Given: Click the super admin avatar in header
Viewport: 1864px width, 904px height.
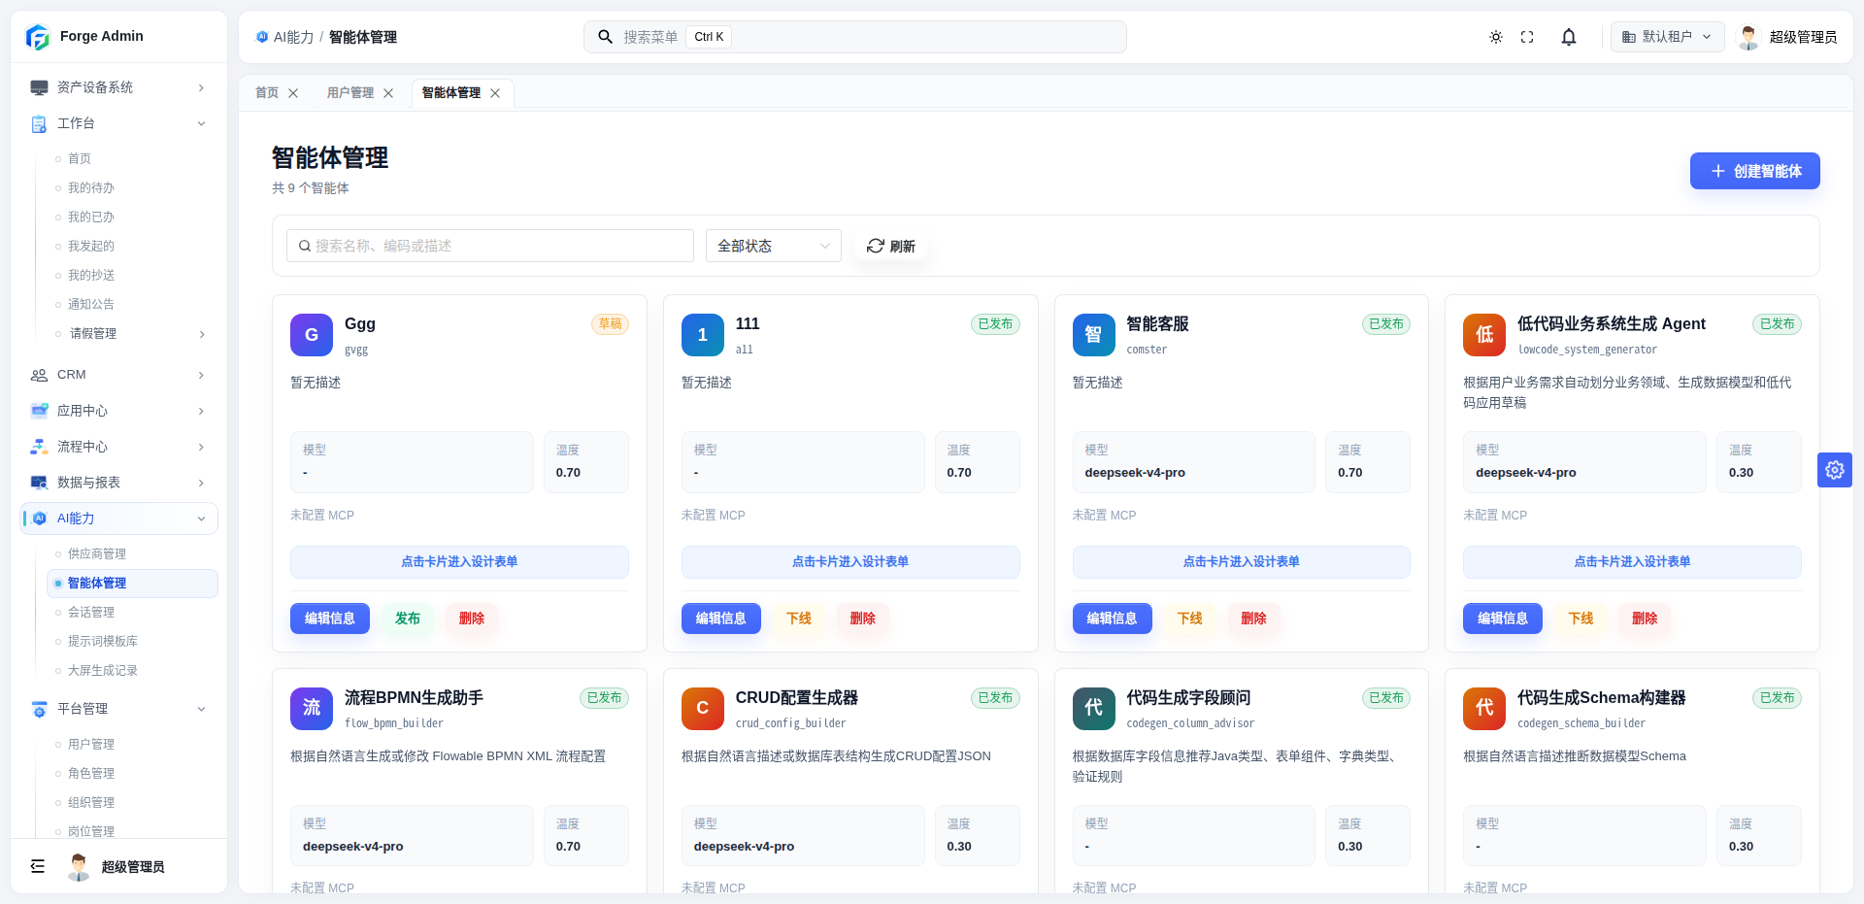Looking at the screenshot, I should (1748, 37).
